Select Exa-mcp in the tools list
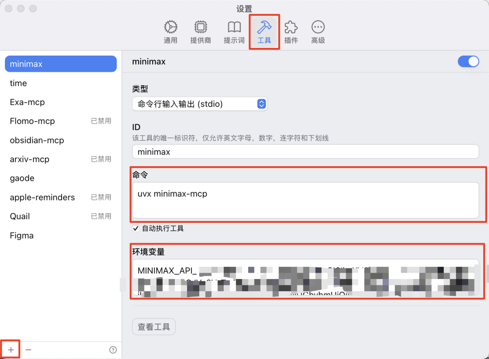The height and width of the screenshot is (359, 489). click(x=61, y=102)
